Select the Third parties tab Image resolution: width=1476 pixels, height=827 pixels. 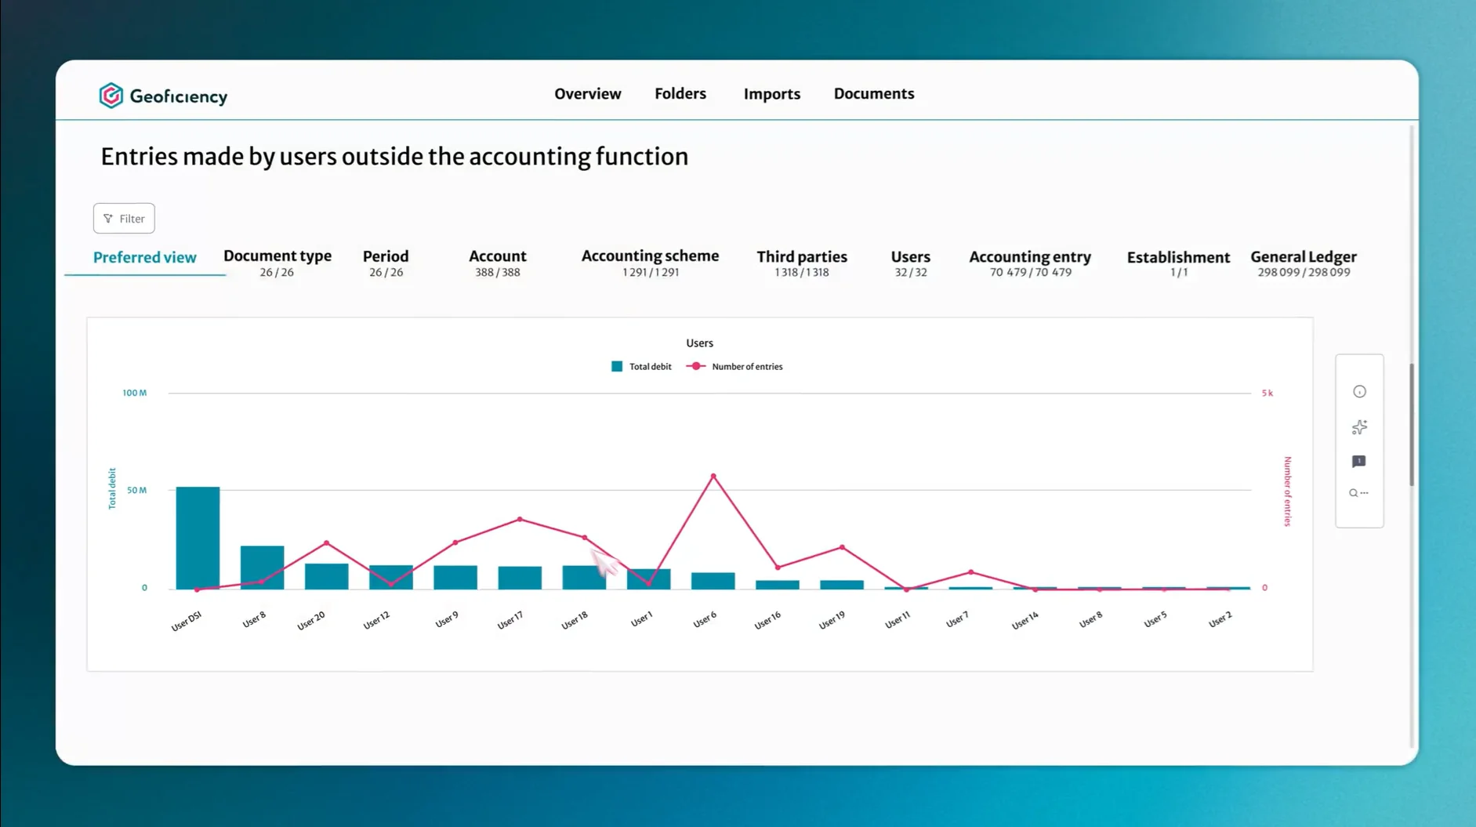802,263
